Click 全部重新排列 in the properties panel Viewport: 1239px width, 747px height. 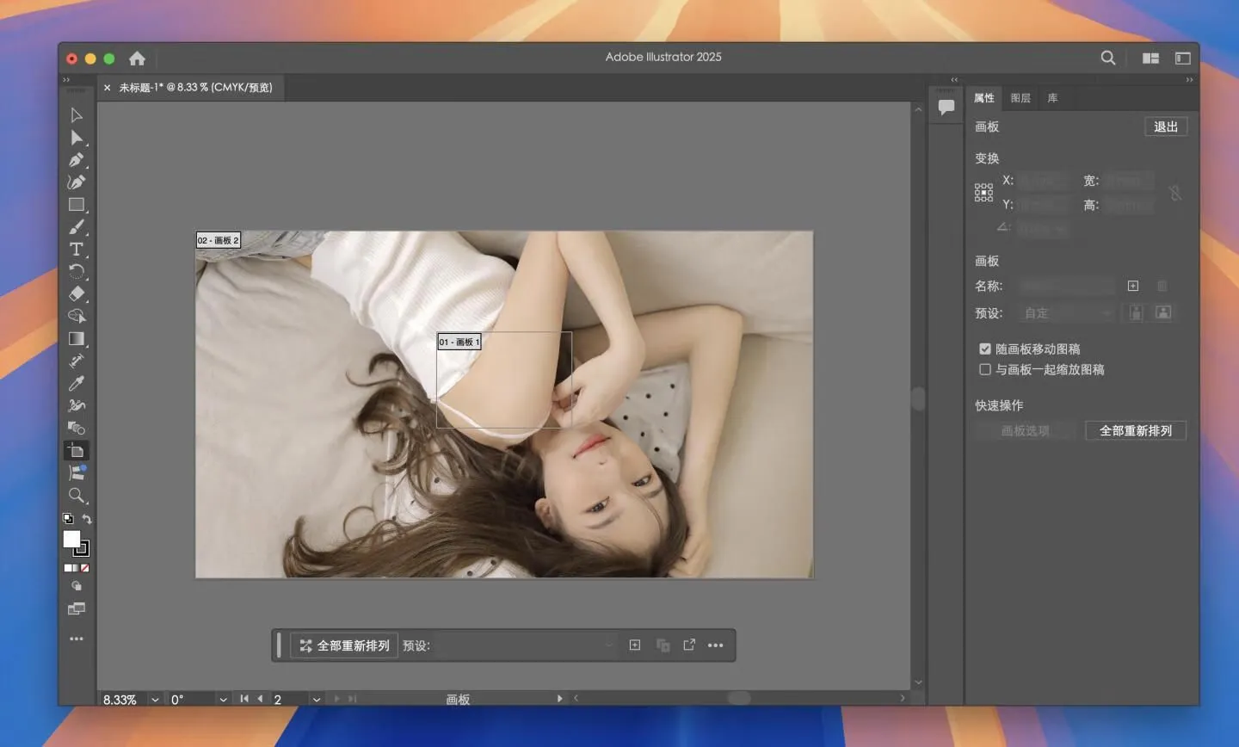pyautogui.click(x=1135, y=430)
